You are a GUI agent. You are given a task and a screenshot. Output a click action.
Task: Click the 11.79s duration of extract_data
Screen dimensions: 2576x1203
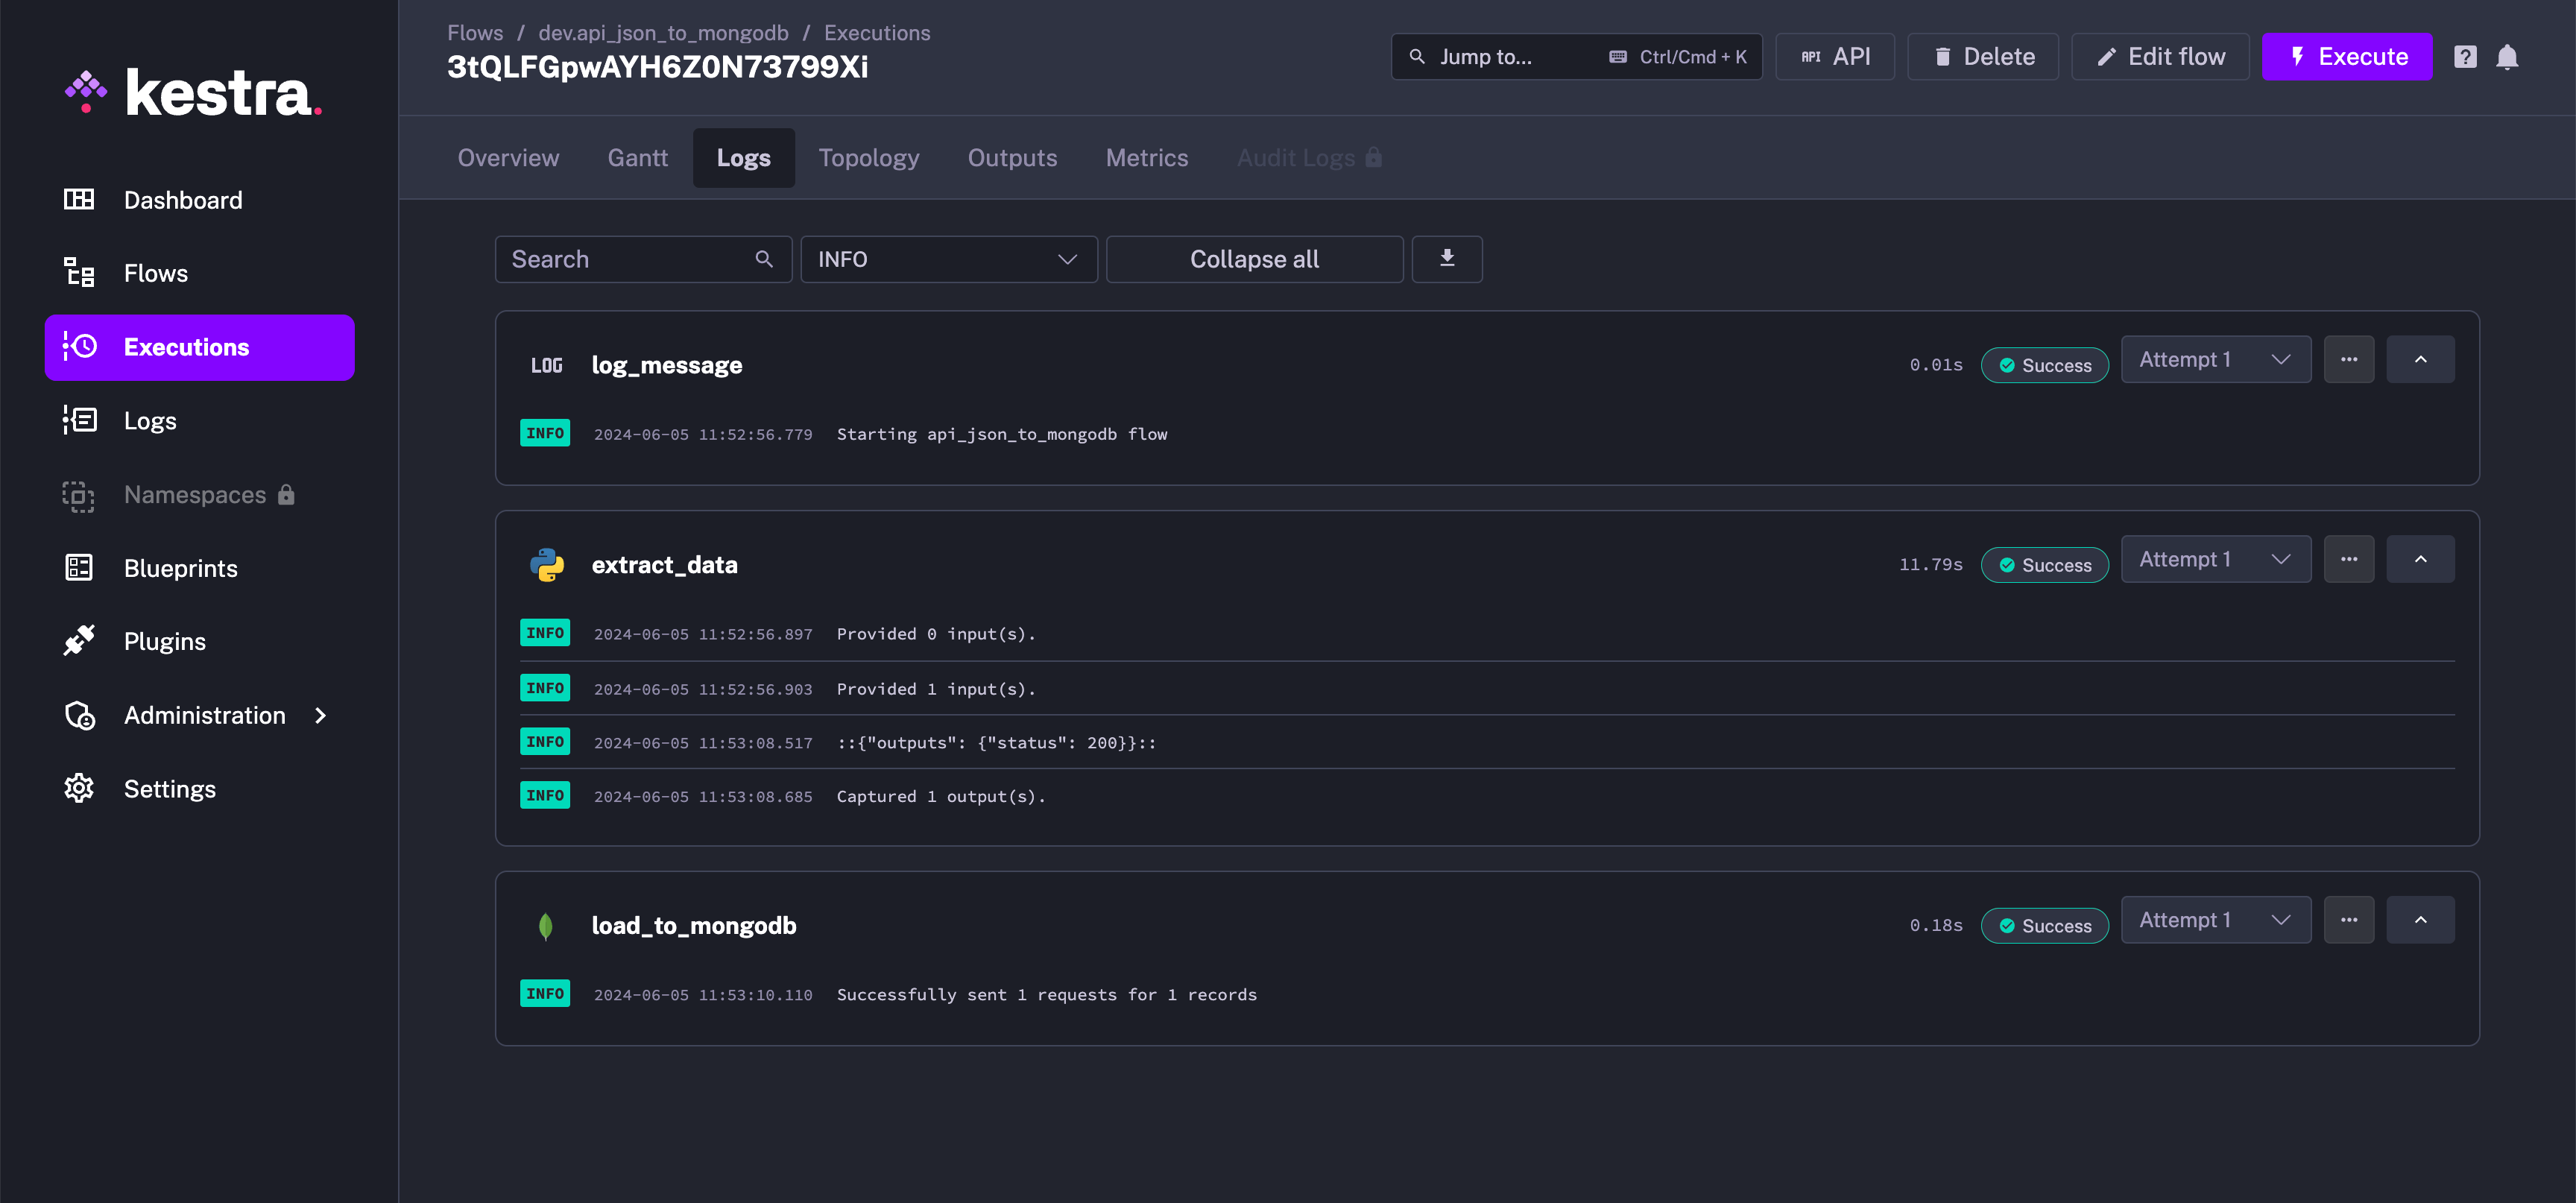1931,565
